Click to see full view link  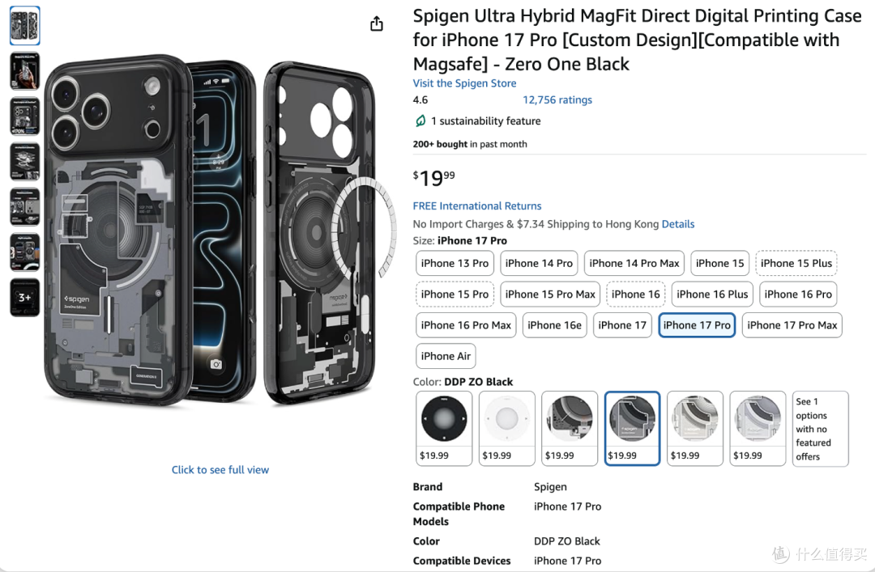220,469
